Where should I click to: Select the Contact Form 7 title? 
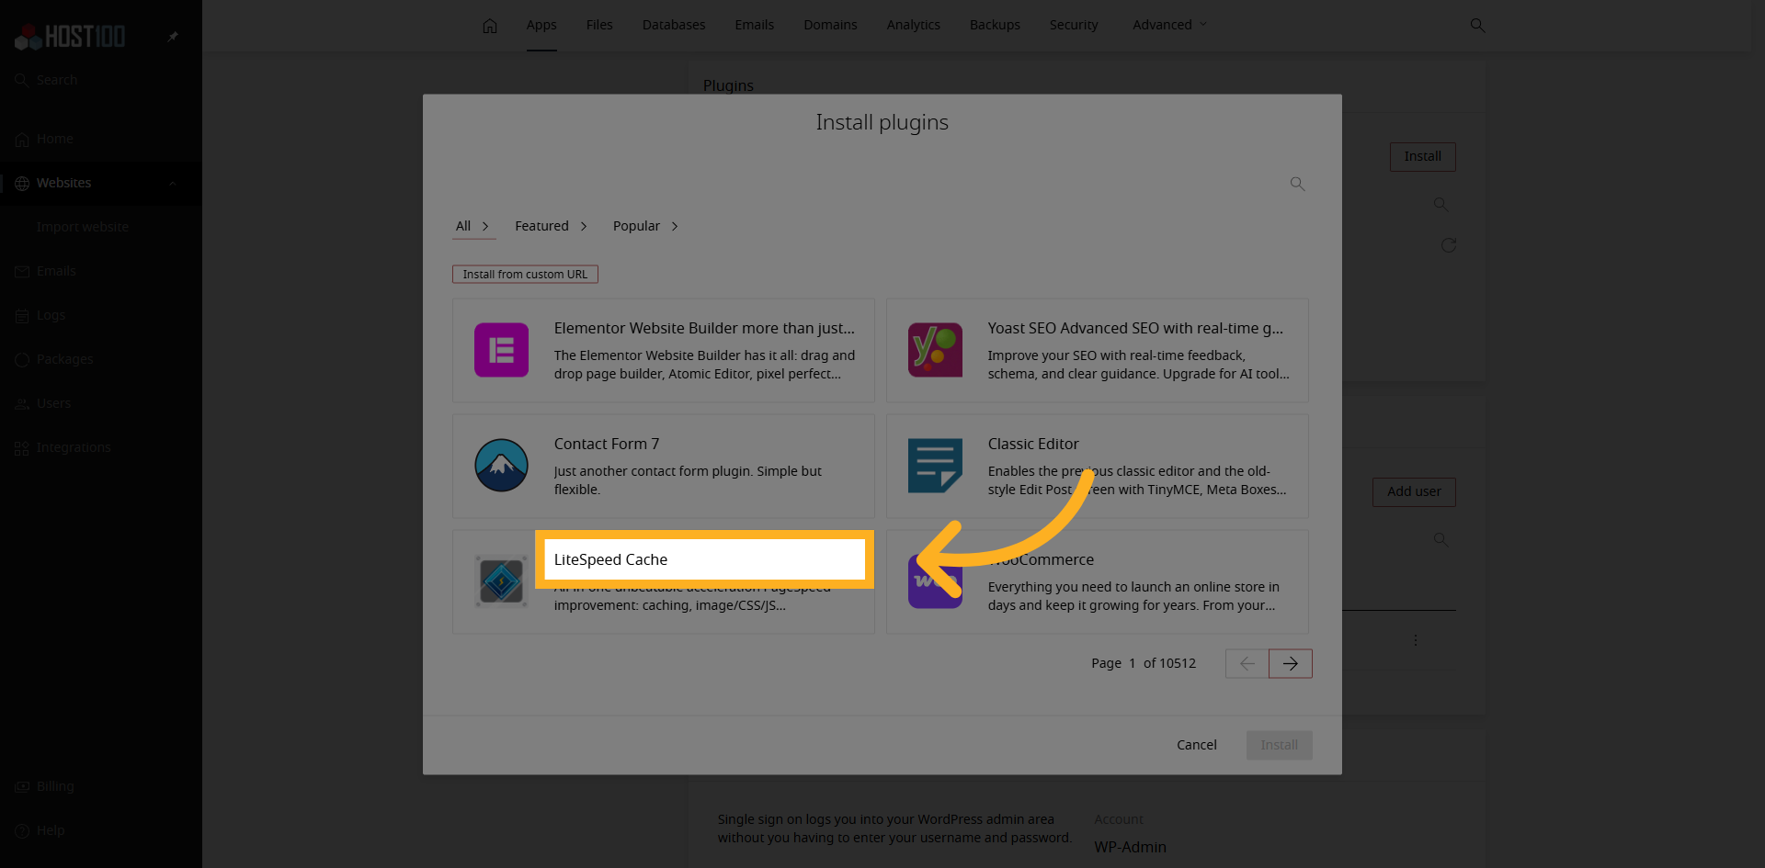tap(607, 444)
